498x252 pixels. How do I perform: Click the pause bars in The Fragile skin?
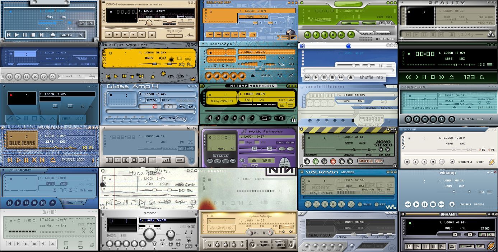pos(224,203)
